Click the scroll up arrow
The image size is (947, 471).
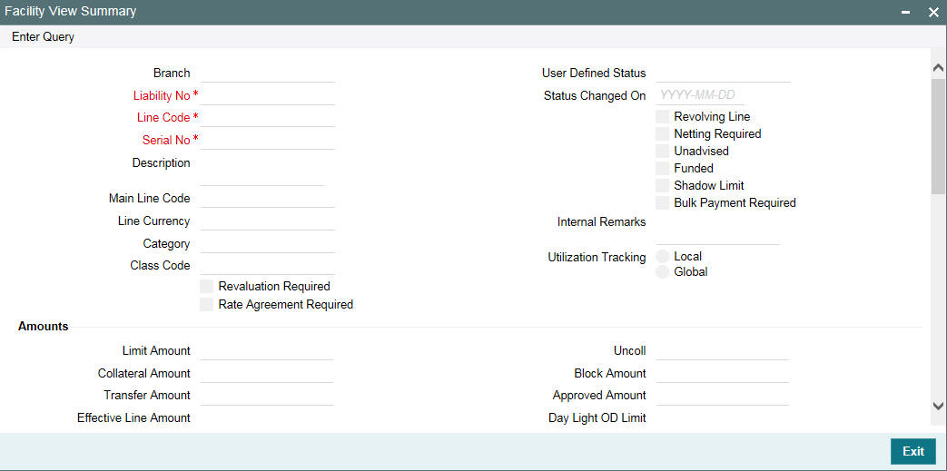click(x=938, y=68)
